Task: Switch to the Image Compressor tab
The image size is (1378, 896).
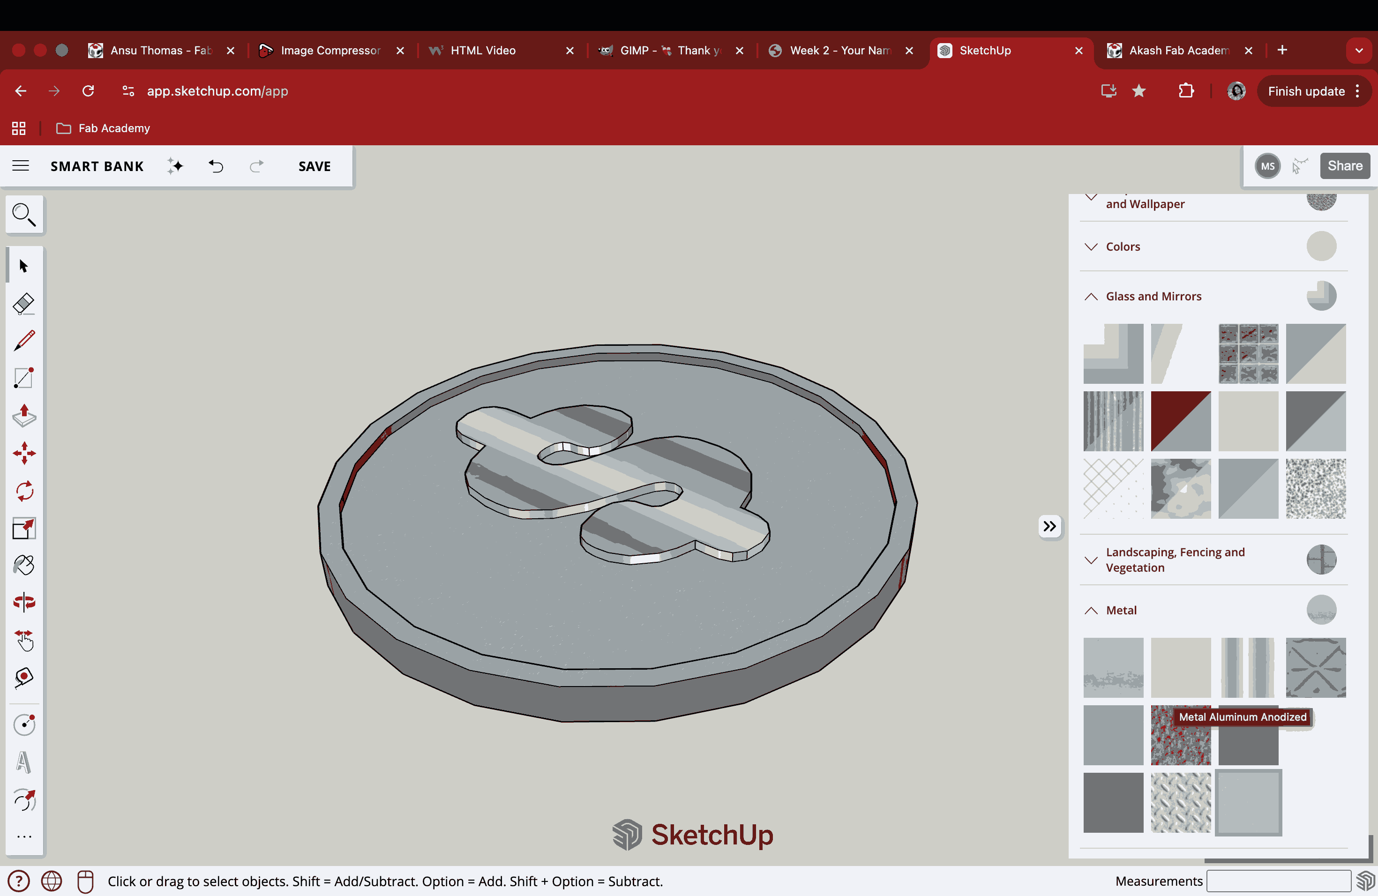Action: (x=330, y=50)
